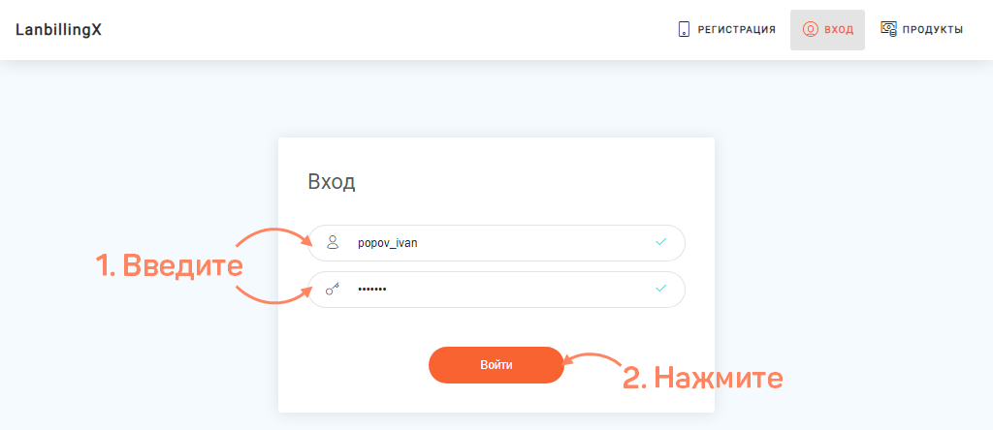Click the phone icon beside Регистрация
Viewport: 993px width, 430px height.
coord(684,29)
